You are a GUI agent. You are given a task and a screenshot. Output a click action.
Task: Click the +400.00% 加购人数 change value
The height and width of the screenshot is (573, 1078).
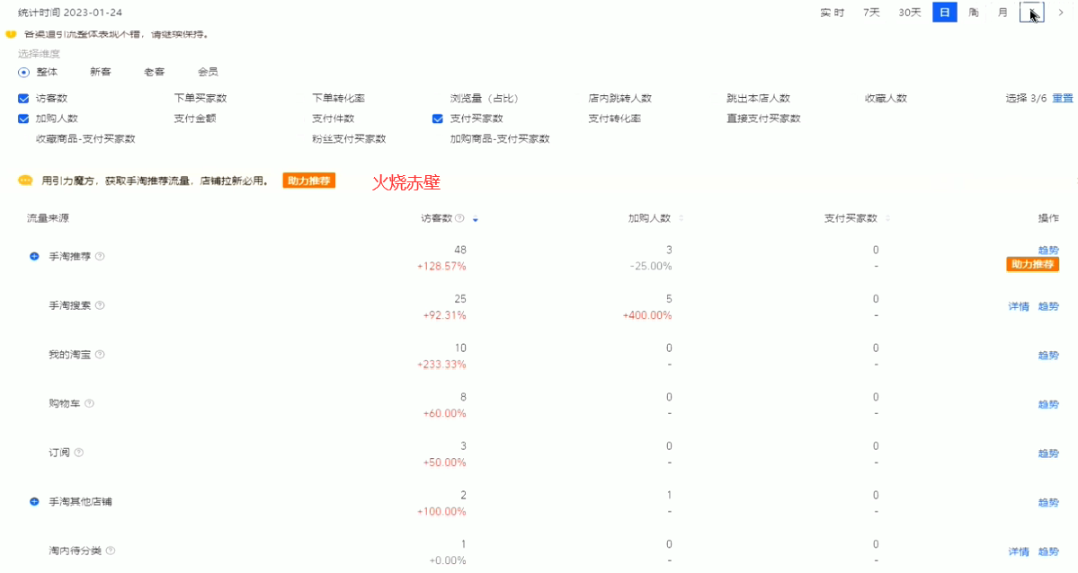647,315
